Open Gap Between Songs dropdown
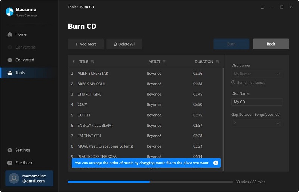This screenshot has height=192, width=299. click(x=257, y=123)
